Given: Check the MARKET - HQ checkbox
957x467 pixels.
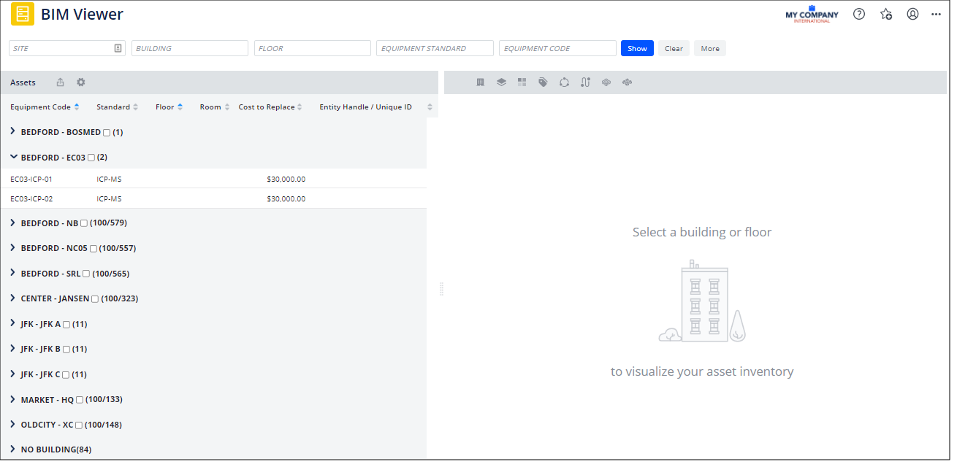Looking at the screenshot, I should [x=80, y=400].
